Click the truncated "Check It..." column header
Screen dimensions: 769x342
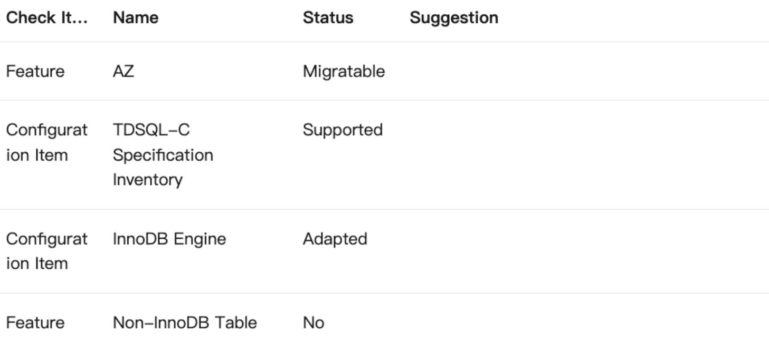47,17
